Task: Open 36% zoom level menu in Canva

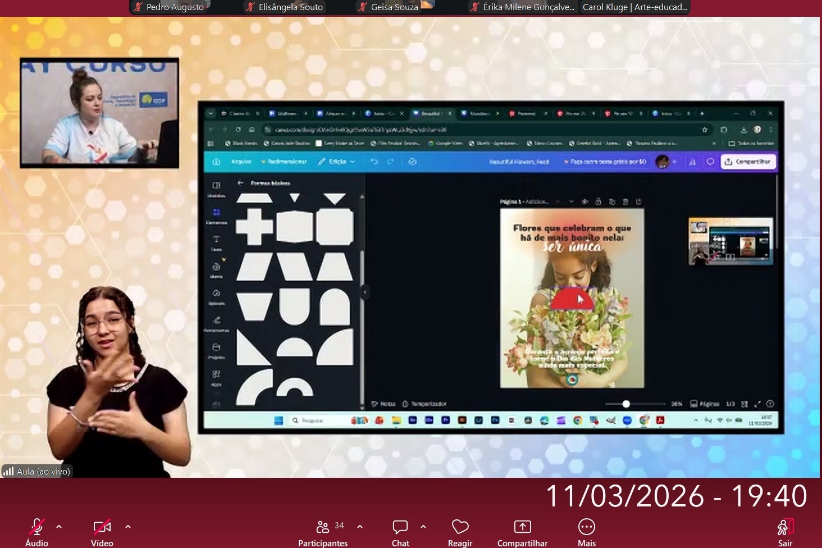Action: [x=677, y=404]
